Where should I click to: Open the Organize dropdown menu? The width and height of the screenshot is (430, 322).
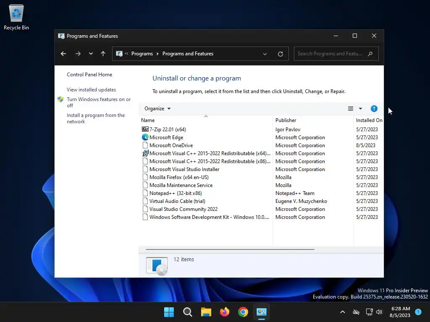tap(157, 109)
